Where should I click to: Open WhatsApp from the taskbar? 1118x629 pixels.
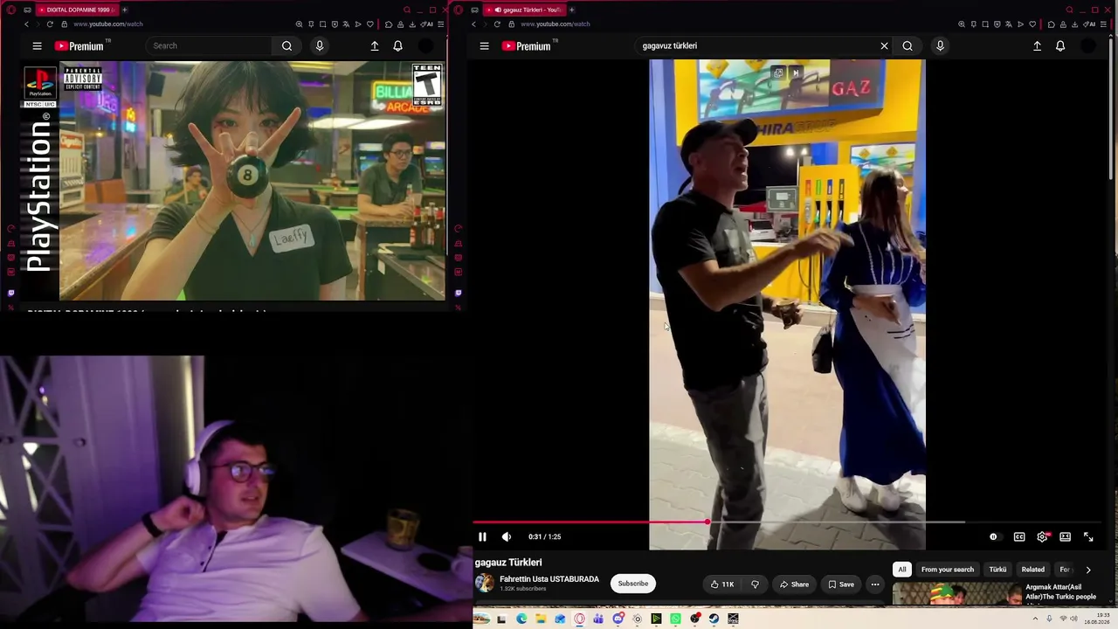click(675, 619)
